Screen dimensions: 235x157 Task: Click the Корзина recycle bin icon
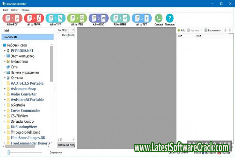point(8,78)
